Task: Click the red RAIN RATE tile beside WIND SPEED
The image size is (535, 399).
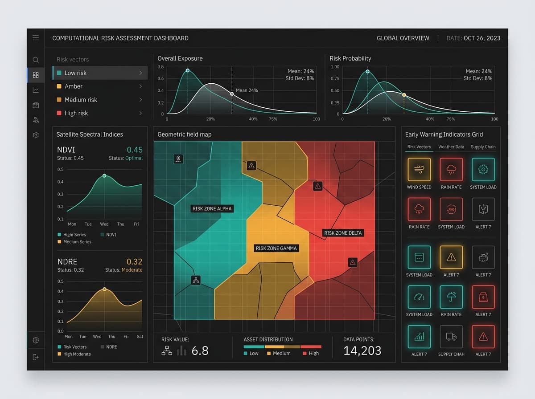Action: [451, 170]
